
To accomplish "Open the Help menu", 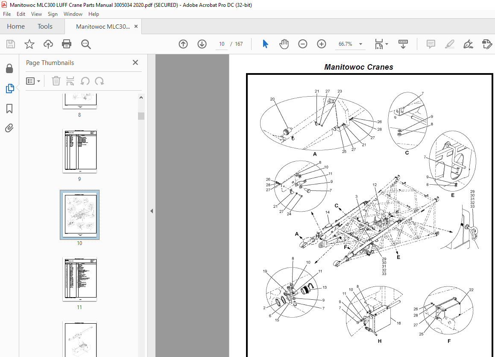I will point(94,14).
